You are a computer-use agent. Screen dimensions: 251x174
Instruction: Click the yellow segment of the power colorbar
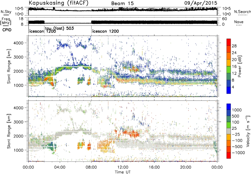click(x=229, y=63)
